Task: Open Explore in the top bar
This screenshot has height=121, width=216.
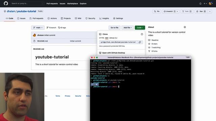Action: pos(83,4)
